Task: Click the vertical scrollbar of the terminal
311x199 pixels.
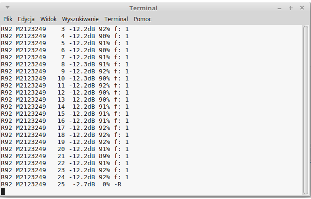Action: click(x=306, y=110)
